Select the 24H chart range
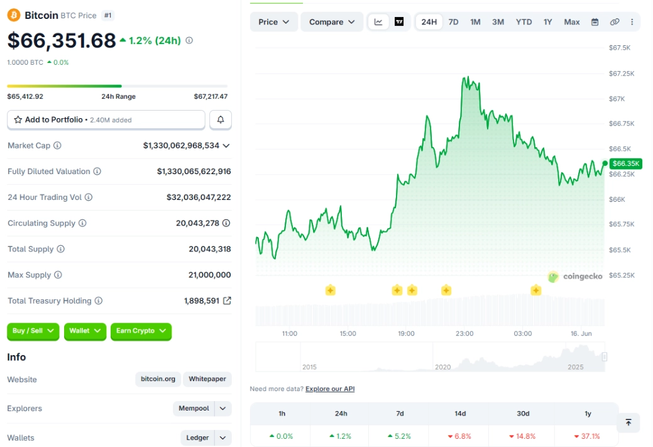Viewport: 653px width, 447px height. (429, 22)
